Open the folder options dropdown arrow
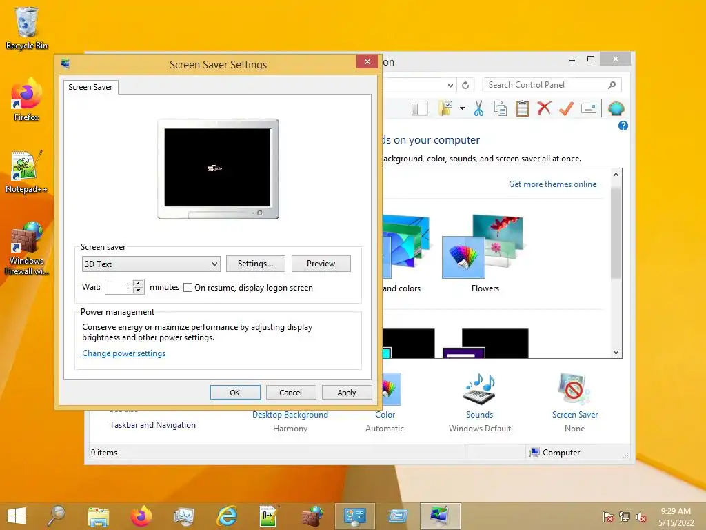 pyautogui.click(x=463, y=108)
